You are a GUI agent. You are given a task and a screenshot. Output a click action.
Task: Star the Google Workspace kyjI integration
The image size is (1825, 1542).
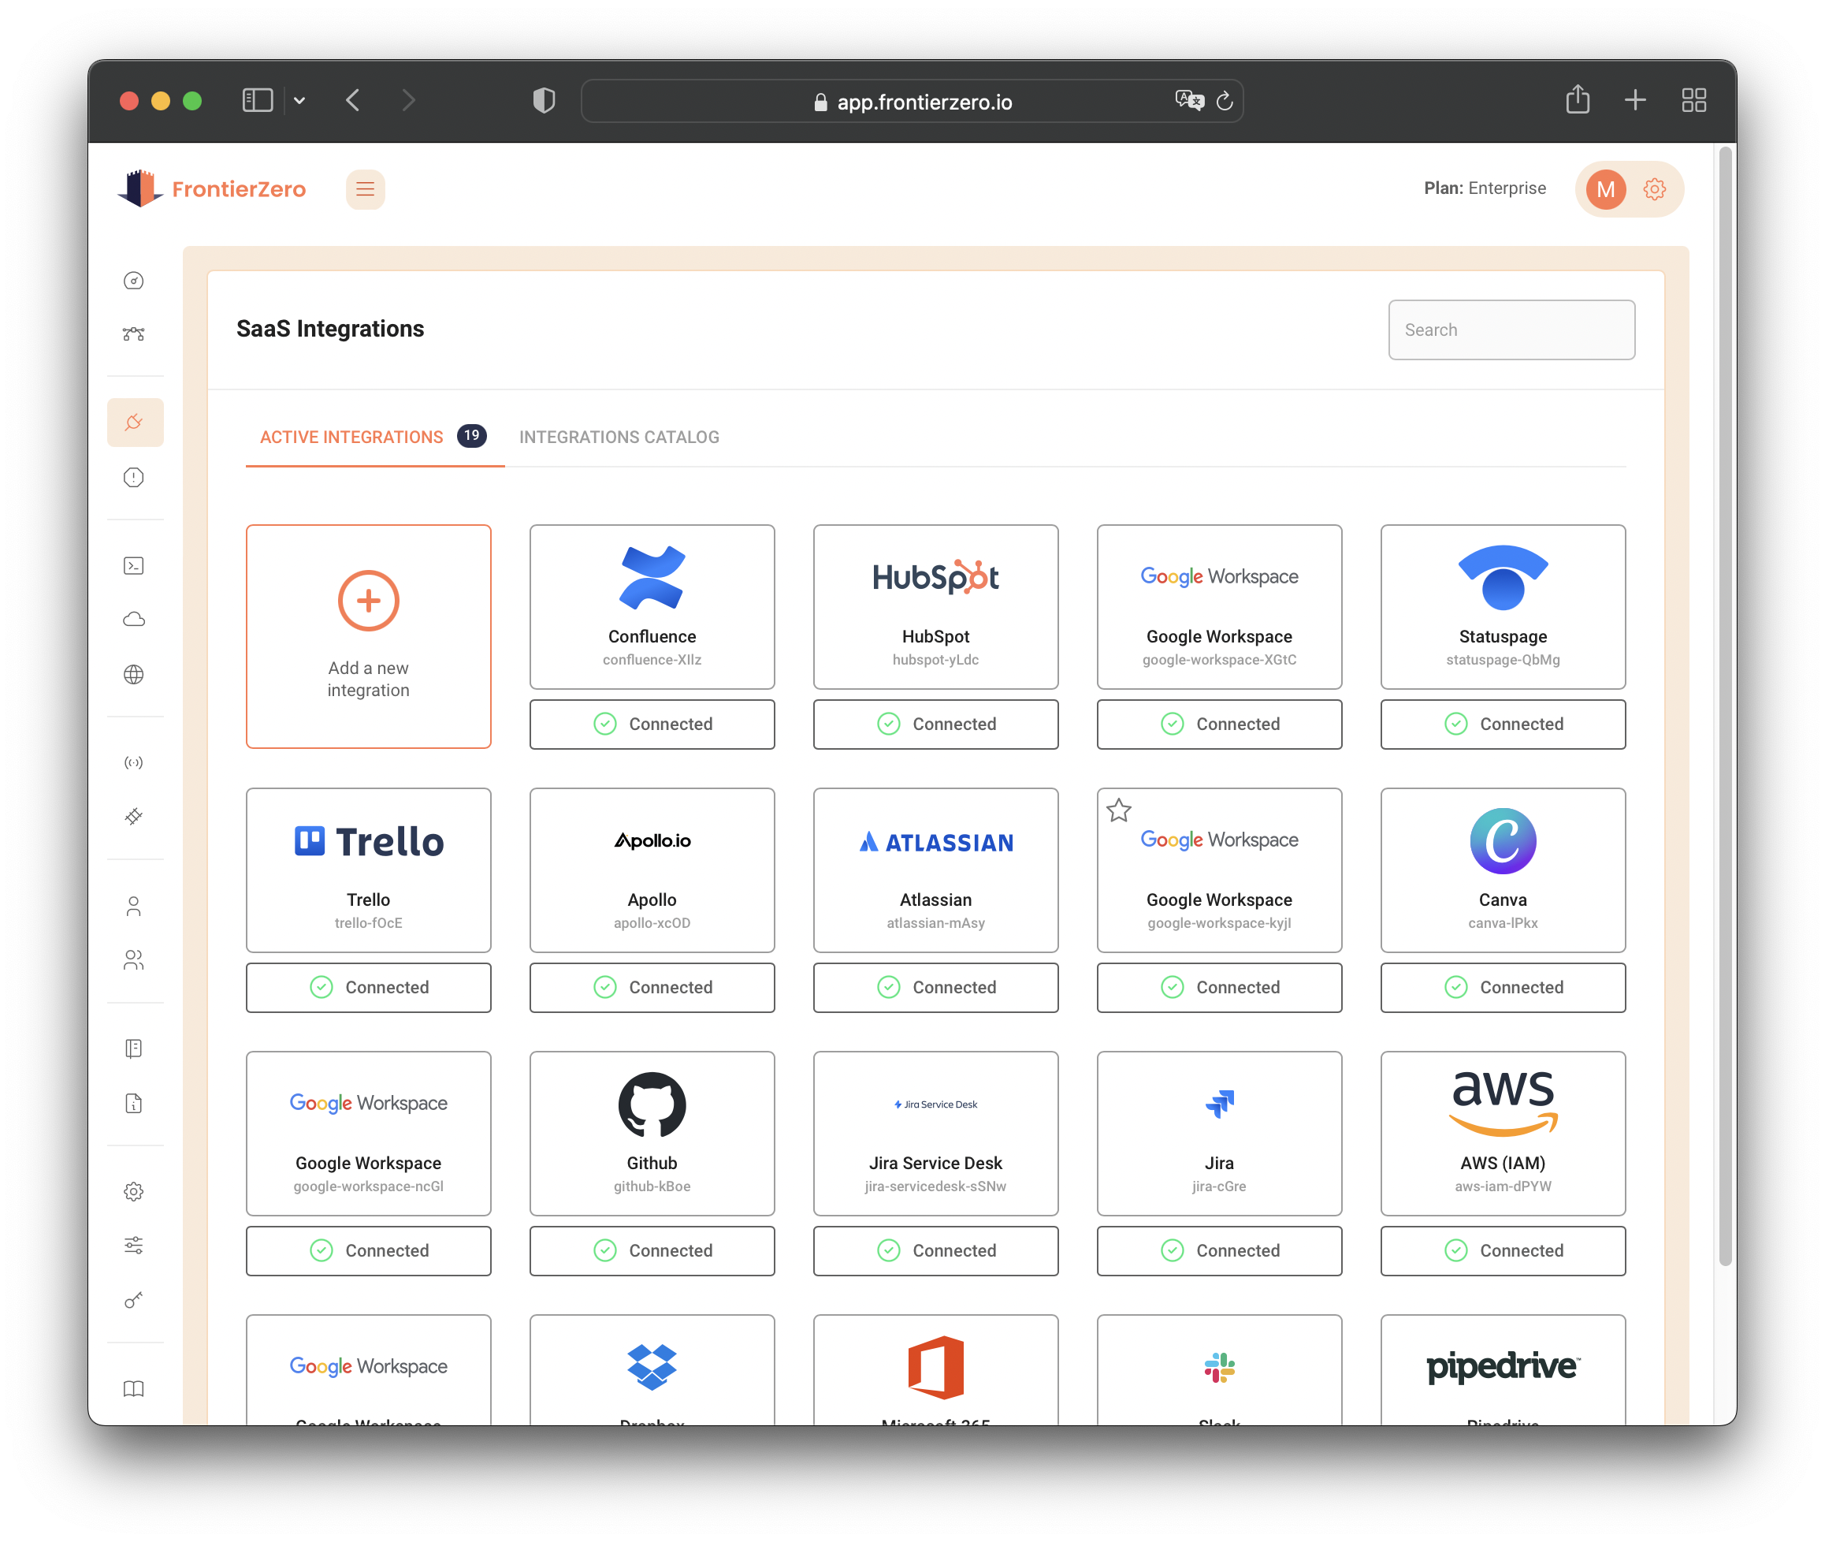click(x=1118, y=810)
